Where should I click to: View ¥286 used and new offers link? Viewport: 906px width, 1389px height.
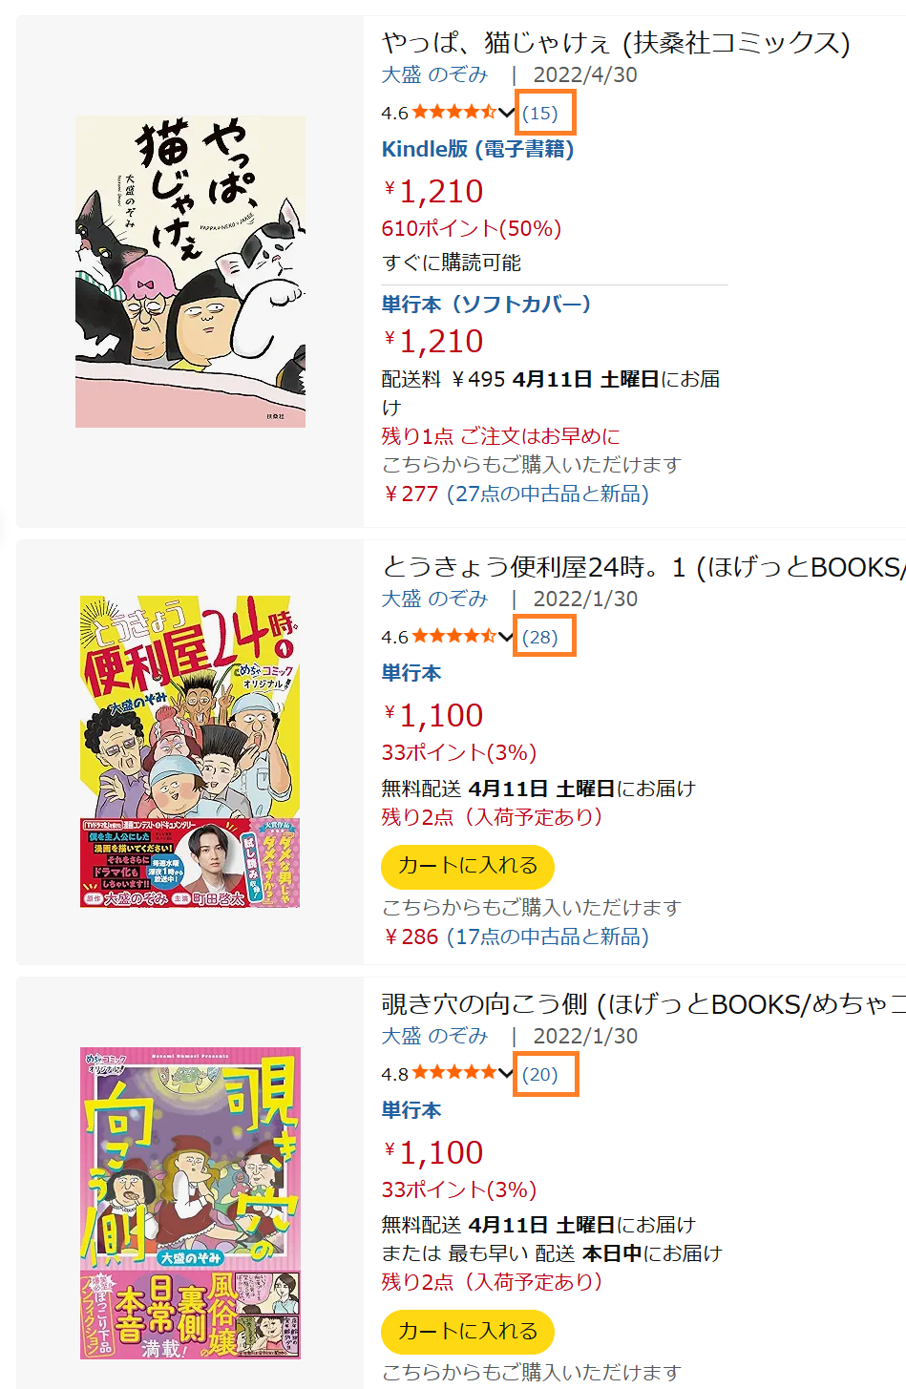pos(516,937)
